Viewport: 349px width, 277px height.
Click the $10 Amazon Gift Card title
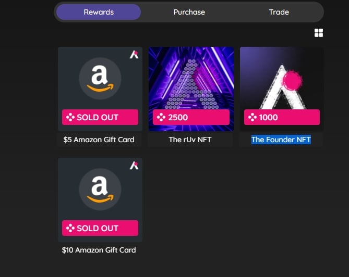tap(99, 250)
